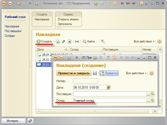Open the calendar picker for the Дата field
Screen dimensions: 167x125
pyautogui.click(x=109, y=87)
